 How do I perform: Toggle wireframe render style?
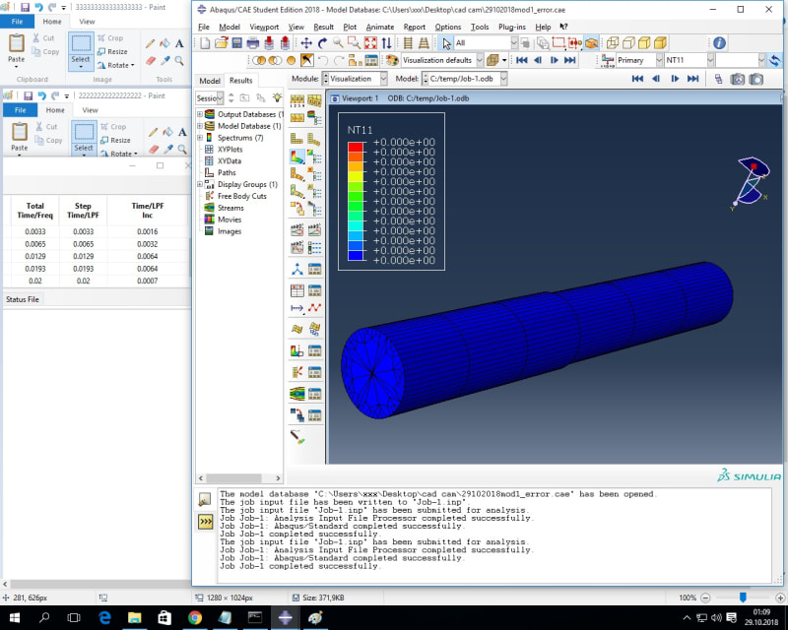click(612, 43)
